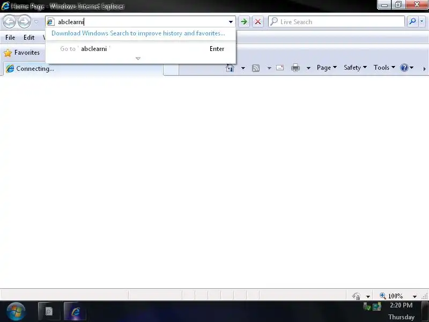Click the status bar security zone icon

point(356,296)
